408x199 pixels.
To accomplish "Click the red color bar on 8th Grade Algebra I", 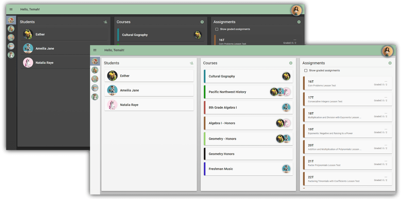I will [204, 107].
